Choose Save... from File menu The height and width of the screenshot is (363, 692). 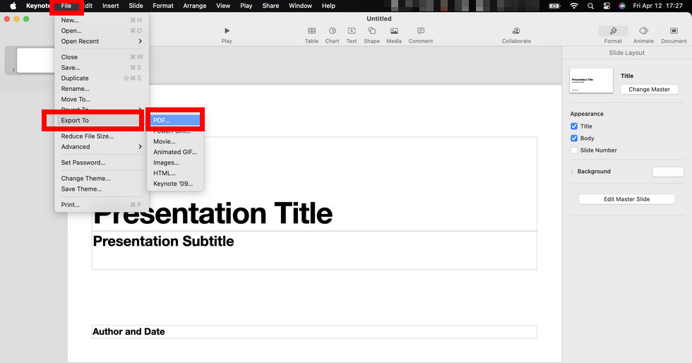pos(101,68)
